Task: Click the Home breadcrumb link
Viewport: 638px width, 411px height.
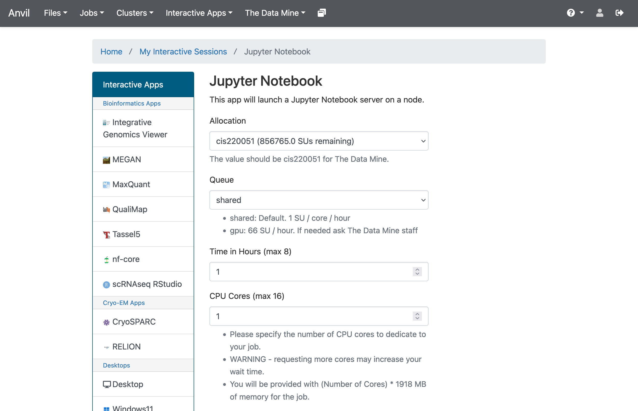Action: 111,51
